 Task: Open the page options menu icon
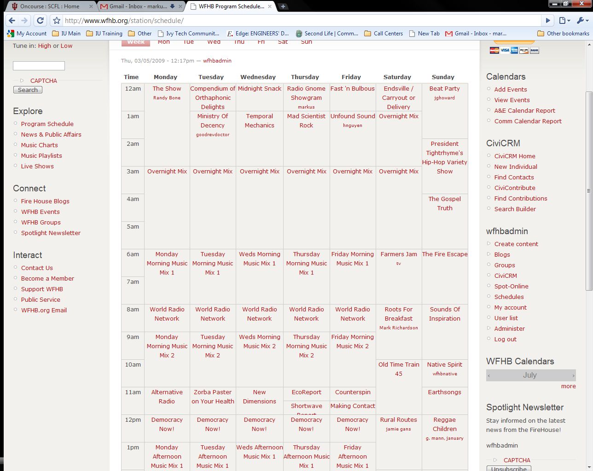click(564, 20)
